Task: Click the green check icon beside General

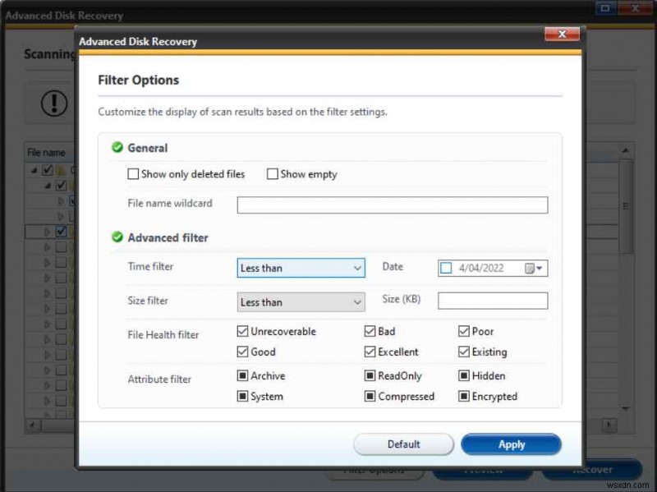Action: click(x=116, y=148)
